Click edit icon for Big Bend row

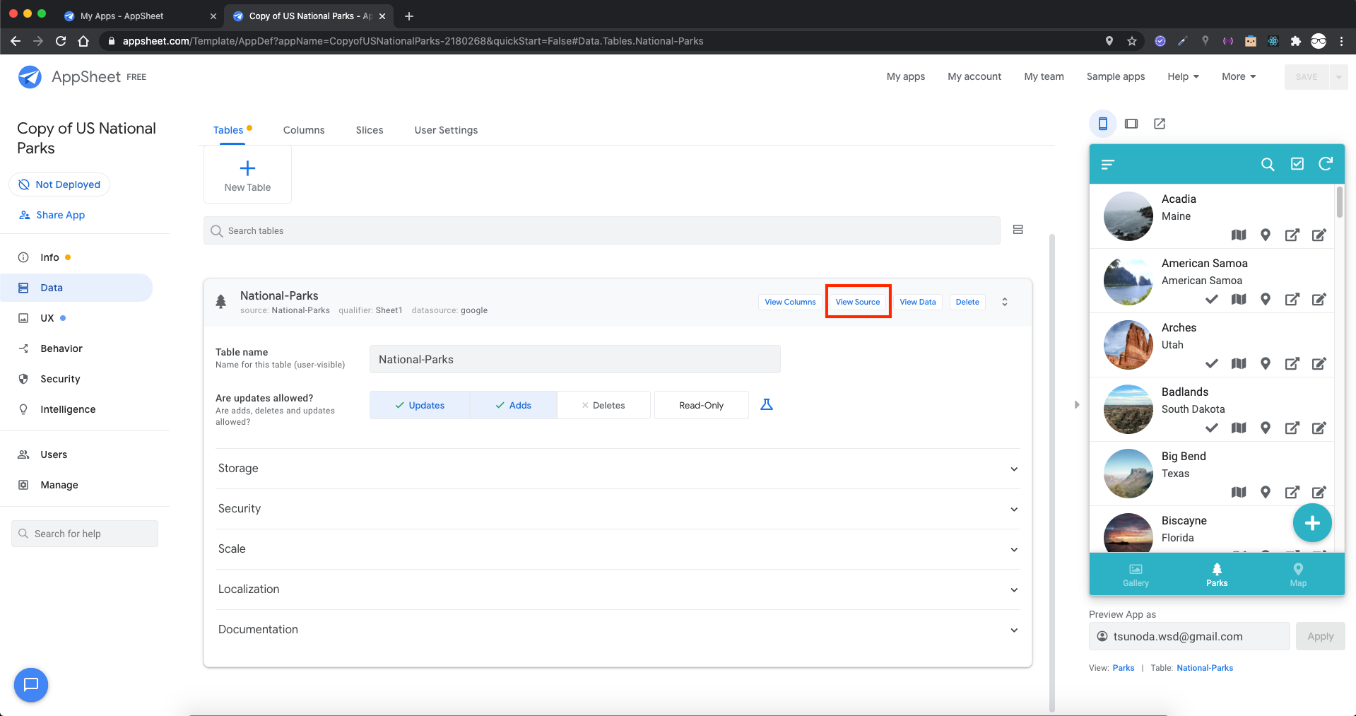(1319, 493)
